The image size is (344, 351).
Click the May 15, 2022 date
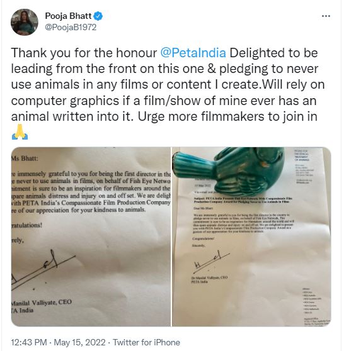pos(79,342)
